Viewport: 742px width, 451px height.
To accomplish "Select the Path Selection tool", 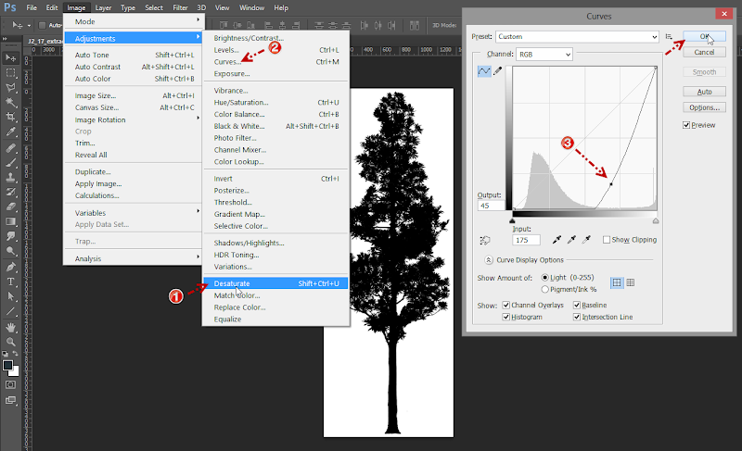I will pyautogui.click(x=10, y=296).
